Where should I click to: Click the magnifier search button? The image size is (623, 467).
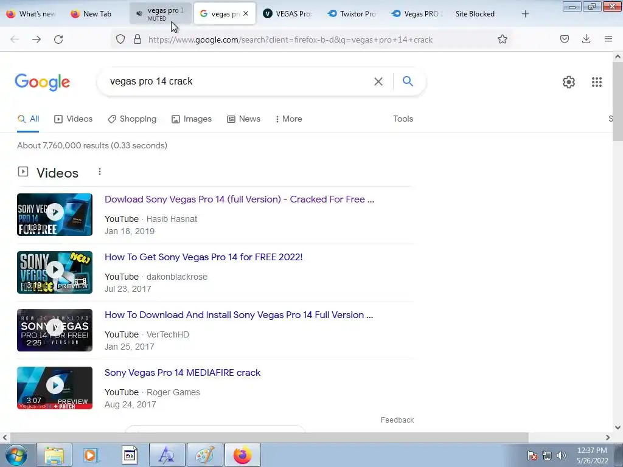coord(408,81)
